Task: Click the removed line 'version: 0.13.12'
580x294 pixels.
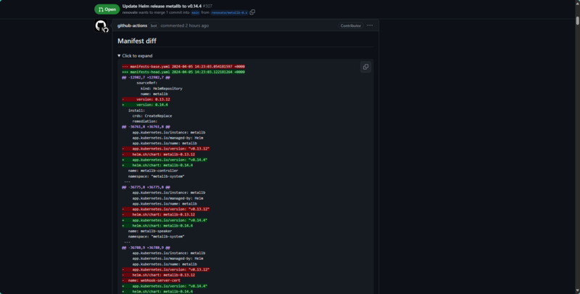Action: pyautogui.click(x=146, y=99)
